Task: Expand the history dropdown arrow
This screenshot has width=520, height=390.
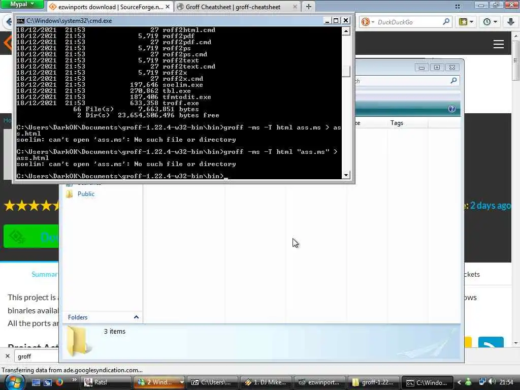Action: [496, 22]
